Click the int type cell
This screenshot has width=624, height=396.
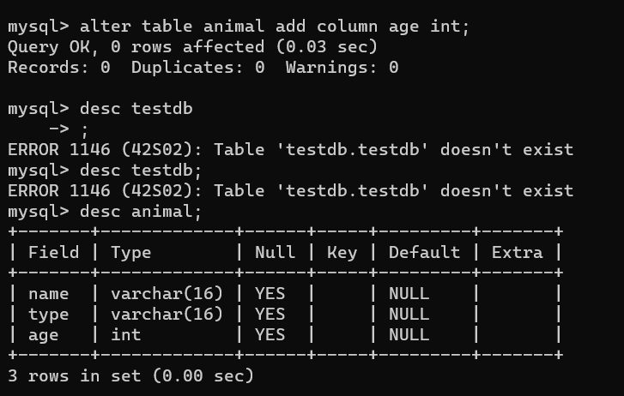tap(126, 335)
